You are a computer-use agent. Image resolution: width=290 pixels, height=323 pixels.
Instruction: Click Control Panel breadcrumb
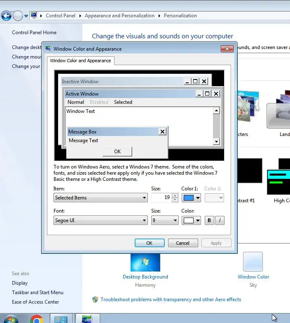[61, 16]
